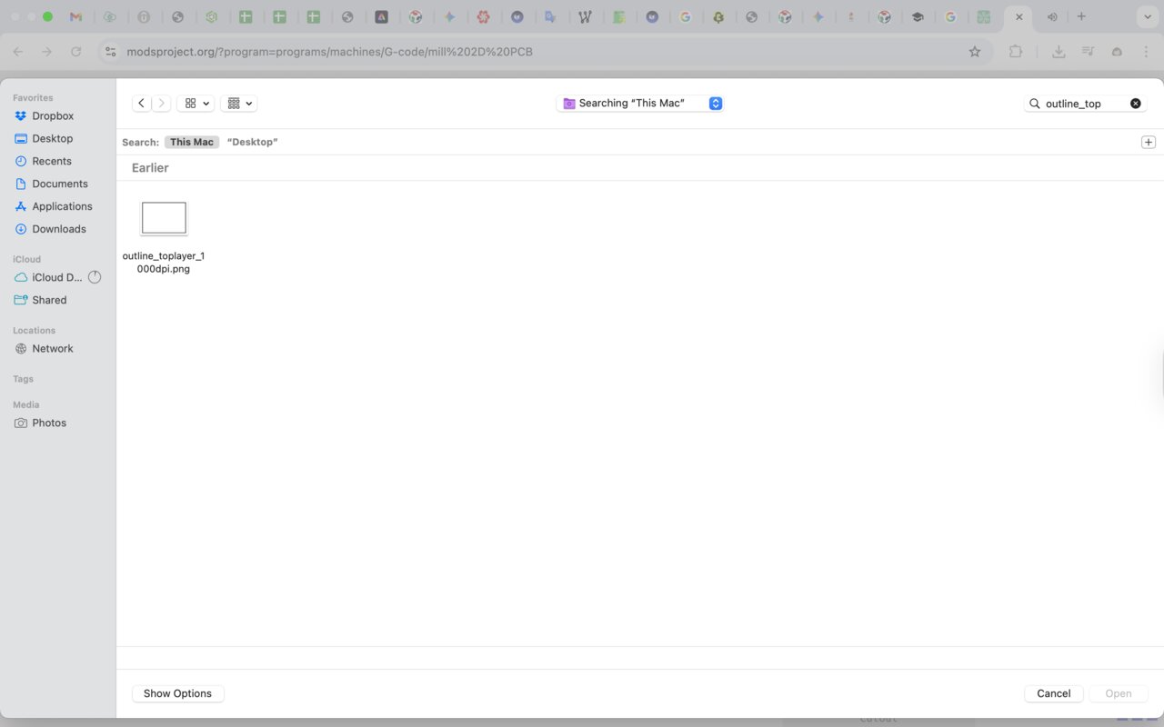Go back in the file dialog
Viewport: 1164px width, 727px height.
141,104
